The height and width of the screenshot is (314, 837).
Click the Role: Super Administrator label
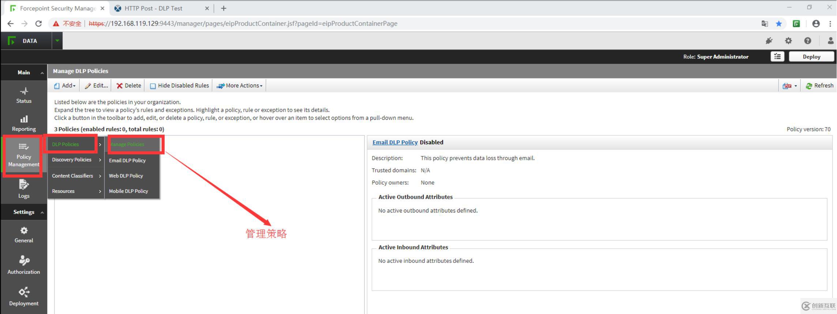[x=716, y=57]
